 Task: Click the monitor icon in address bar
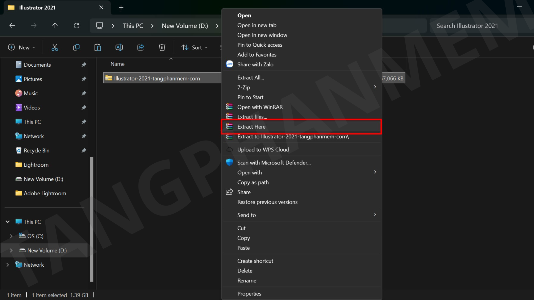pyautogui.click(x=99, y=26)
